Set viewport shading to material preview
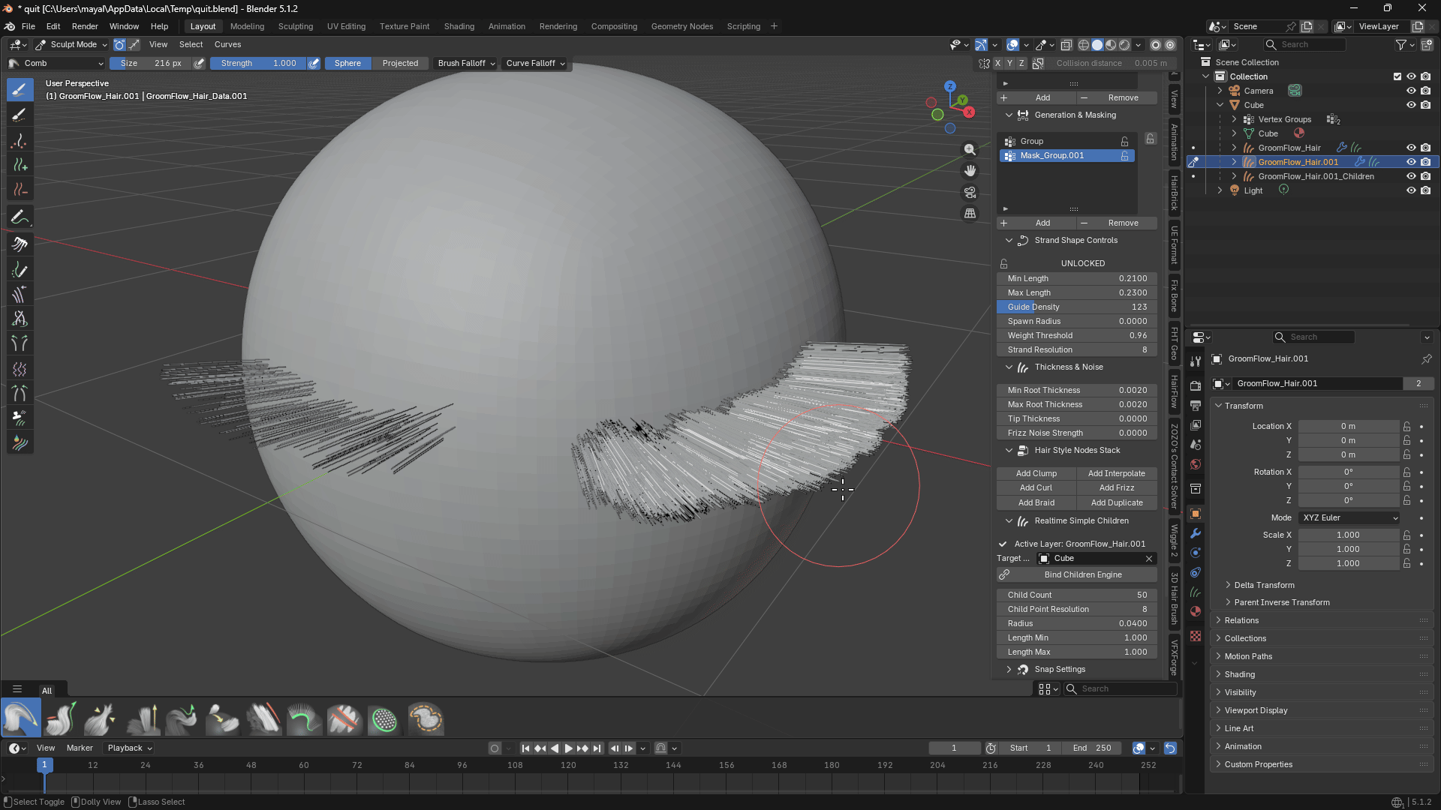The width and height of the screenshot is (1441, 810). click(x=1111, y=45)
